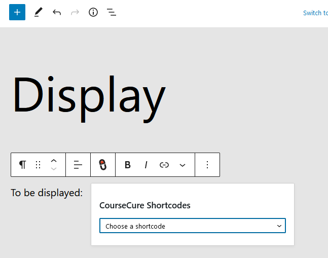The height and width of the screenshot is (258, 328).
Task: Click the Switch to link at top right
Action: tap(315, 13)
